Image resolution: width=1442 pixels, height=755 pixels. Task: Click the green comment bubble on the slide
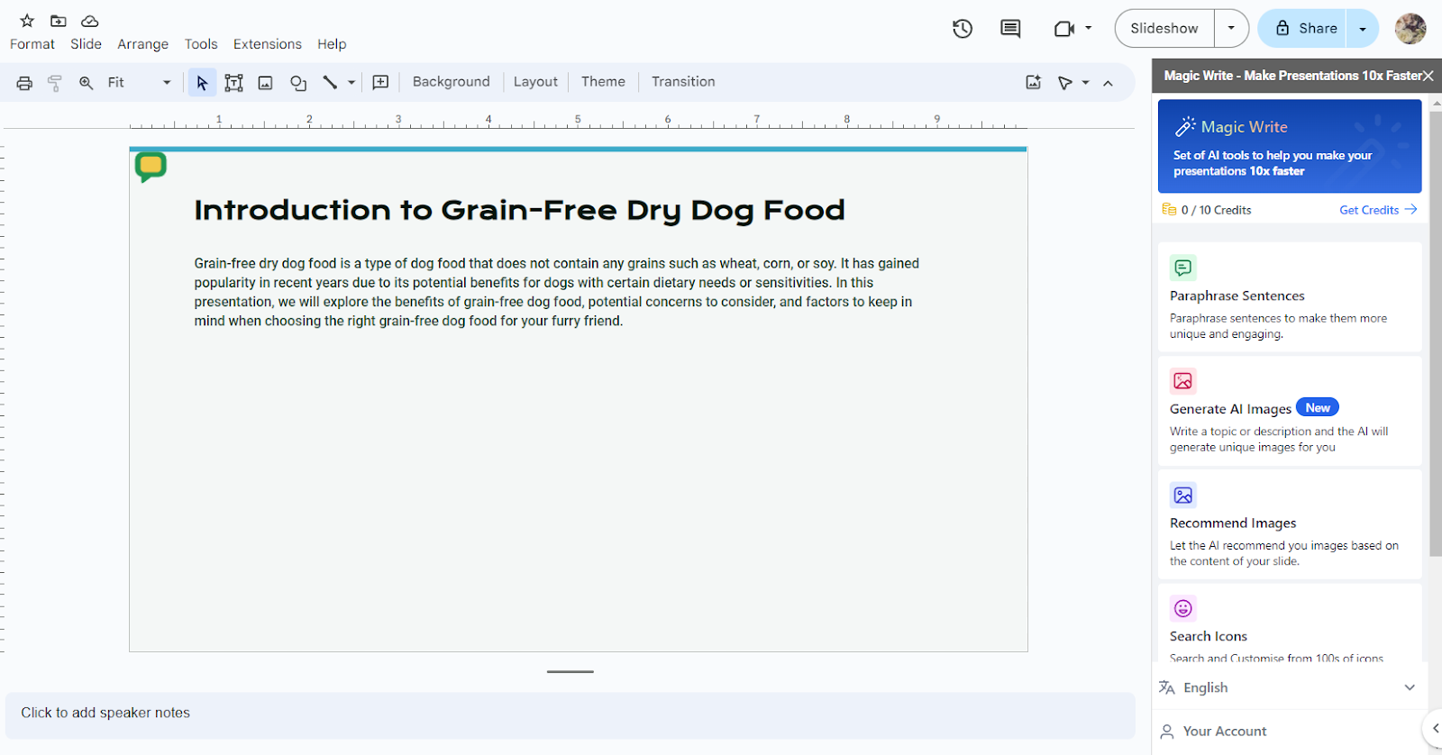pyautogui.click(x=151, y=167)
